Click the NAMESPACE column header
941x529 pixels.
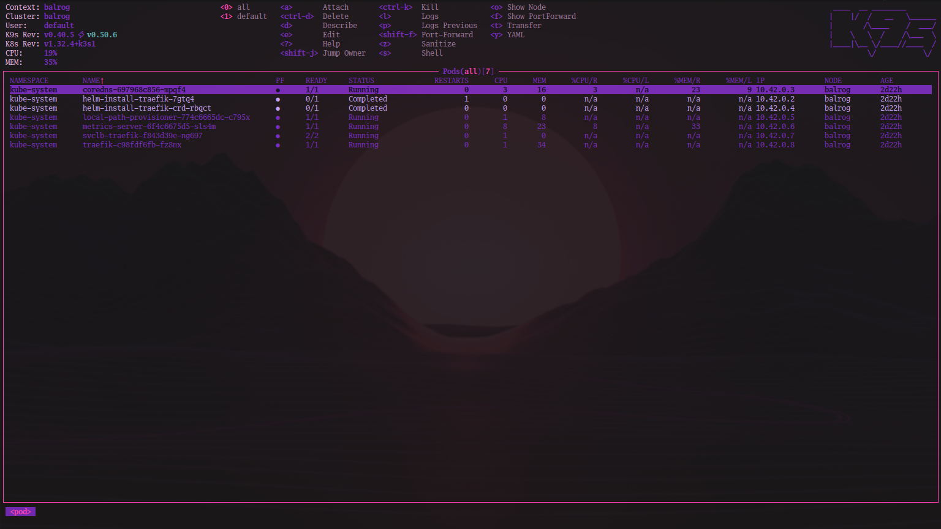click(x=29, y=81)
